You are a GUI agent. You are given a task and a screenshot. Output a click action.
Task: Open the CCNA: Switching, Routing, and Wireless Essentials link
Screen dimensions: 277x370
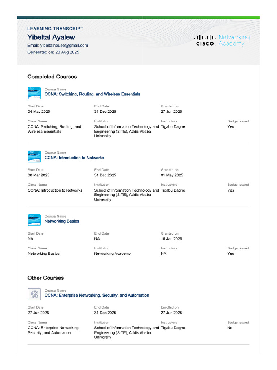click(92, 94)
